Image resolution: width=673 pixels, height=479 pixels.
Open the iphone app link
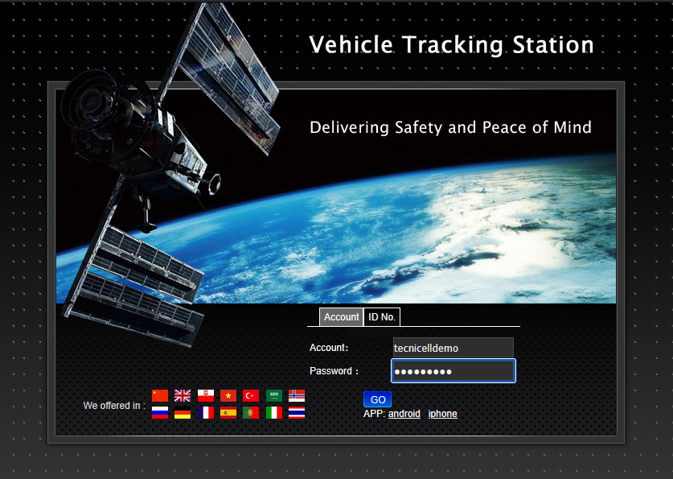point(442,414)
